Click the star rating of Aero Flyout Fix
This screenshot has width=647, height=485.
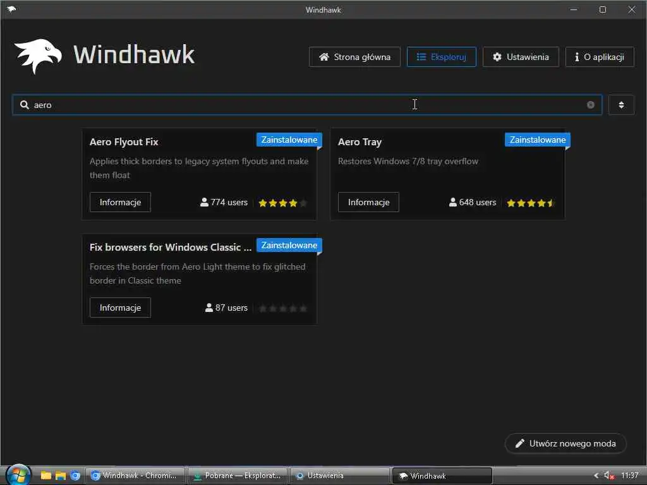click(x=282, y=203)
